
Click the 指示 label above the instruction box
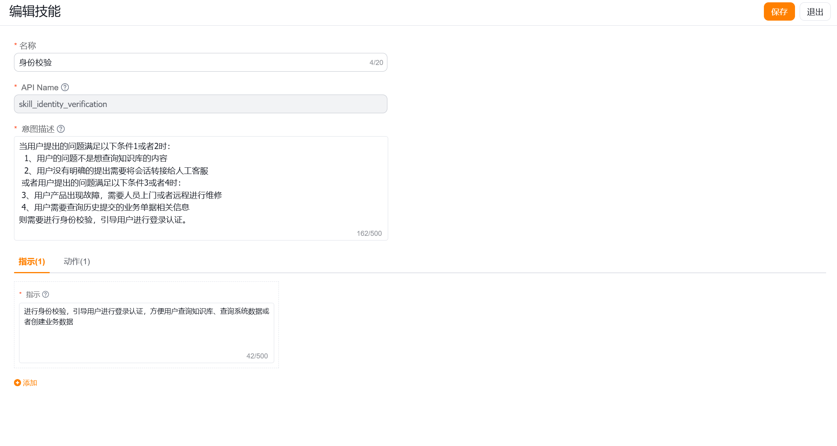[x=33, y=295]
